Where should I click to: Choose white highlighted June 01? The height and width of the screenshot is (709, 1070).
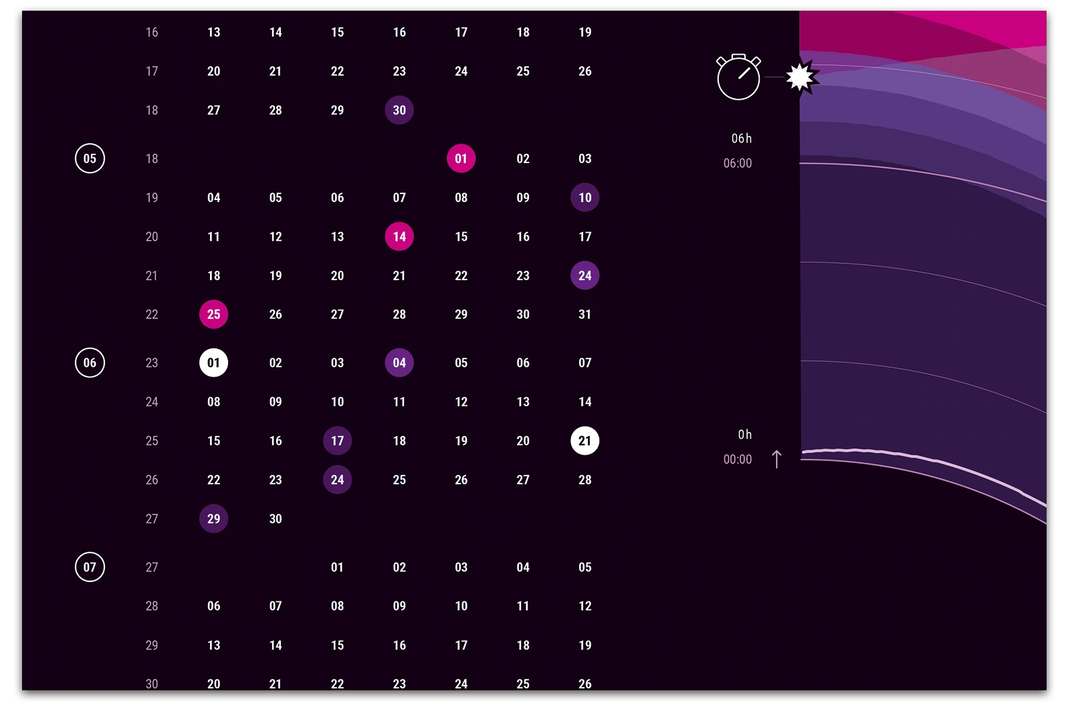213,363
